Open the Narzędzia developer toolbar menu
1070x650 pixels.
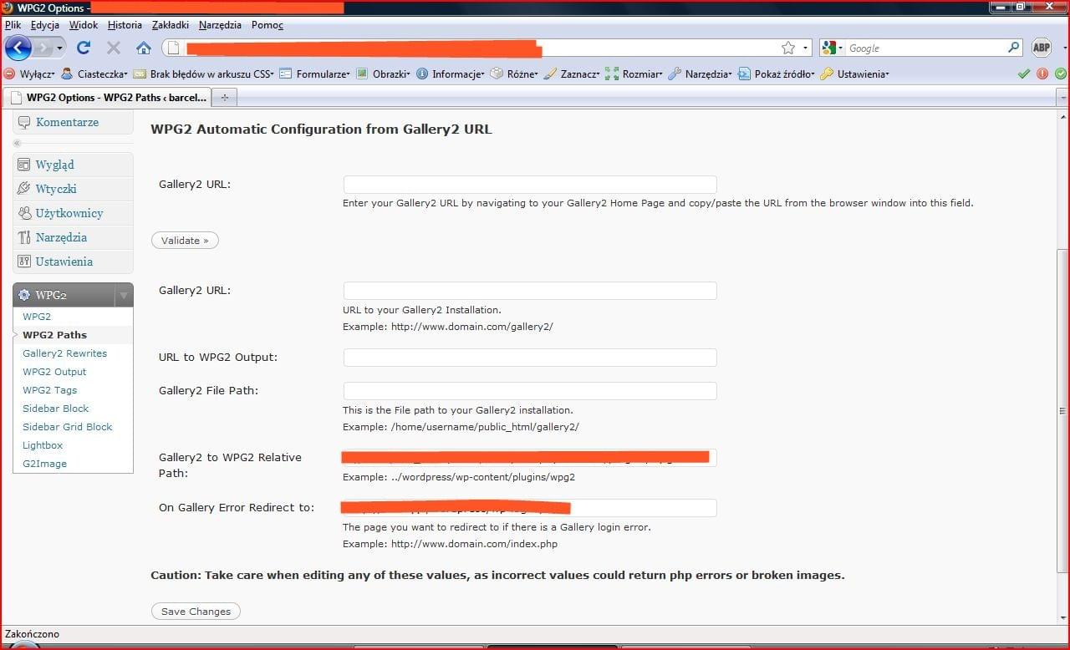pos(701,74)
